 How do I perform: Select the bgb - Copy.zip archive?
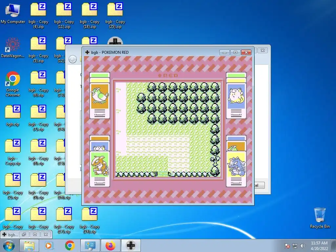pyautogui.click(x=13, y=152)
